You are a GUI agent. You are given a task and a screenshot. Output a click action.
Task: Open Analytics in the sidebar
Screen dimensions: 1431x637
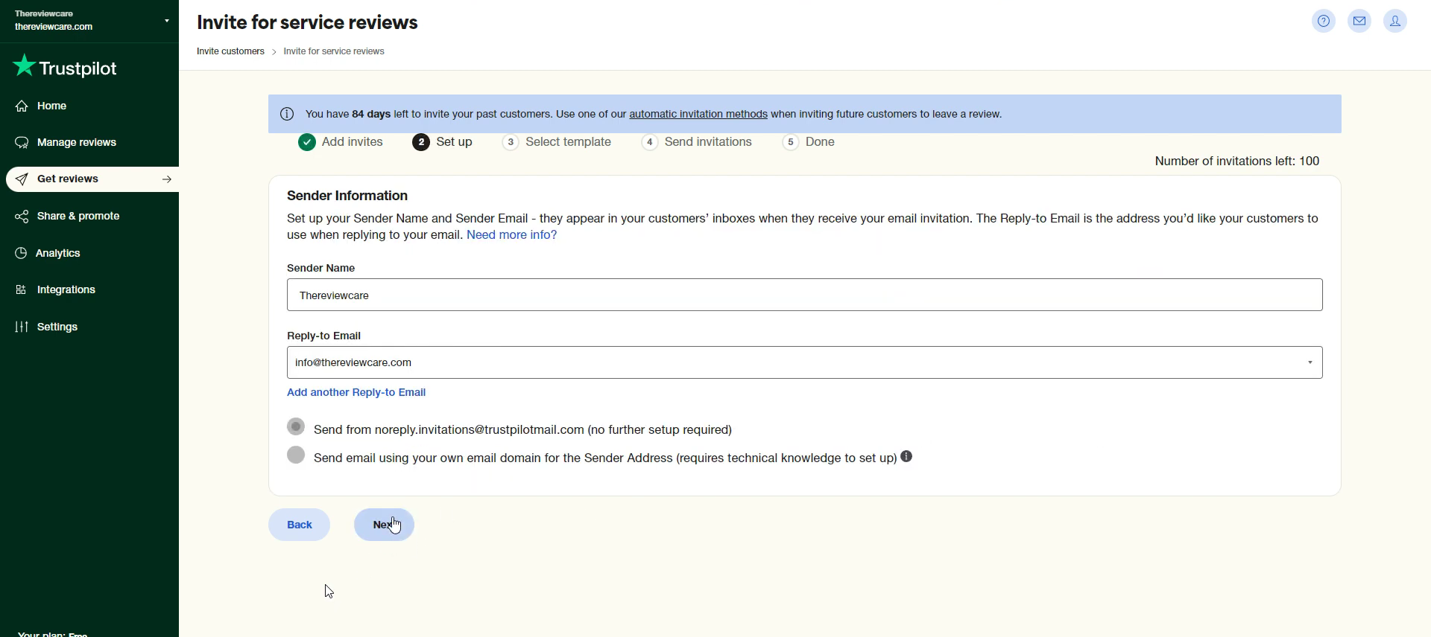pyautogui.click(x=58, y=254)
